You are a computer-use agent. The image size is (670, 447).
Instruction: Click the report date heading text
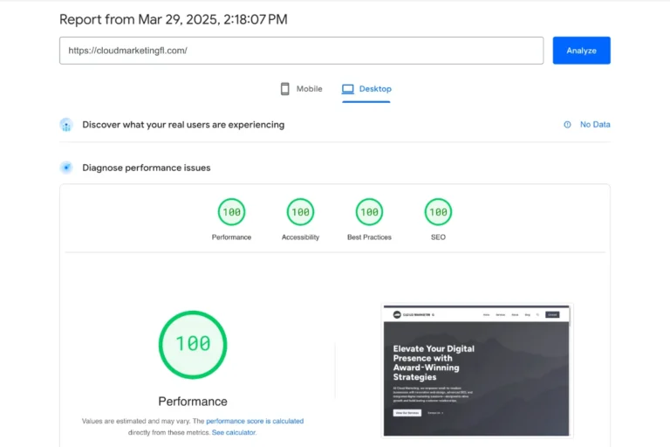[x=173, y=19]
